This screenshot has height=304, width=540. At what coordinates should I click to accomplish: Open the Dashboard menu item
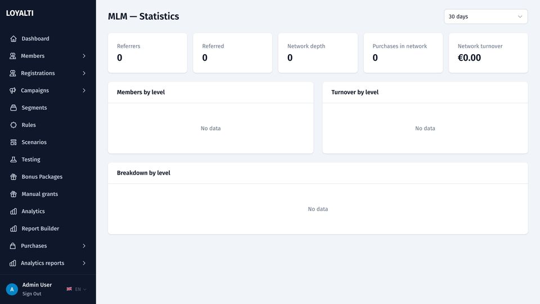48,39
